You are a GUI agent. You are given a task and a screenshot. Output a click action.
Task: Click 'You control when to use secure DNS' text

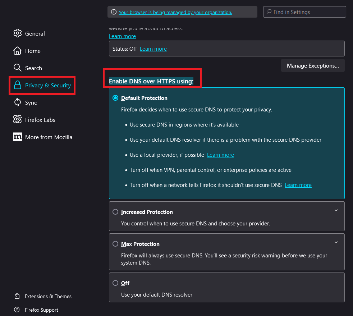point(196,224)
